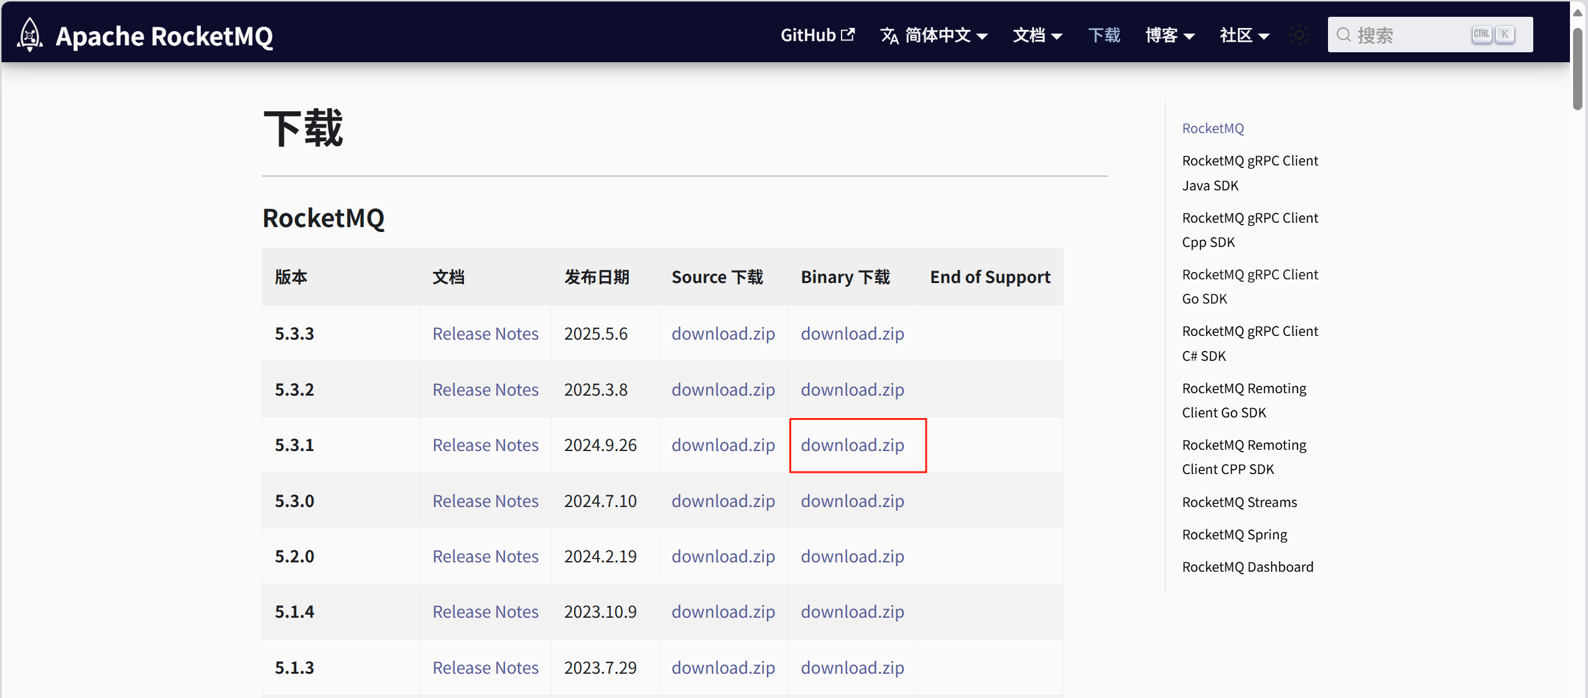Screen dimensions: 1588x698
Task: Click the rocket mascot in the navbar
Action: (x=29, y=34)
